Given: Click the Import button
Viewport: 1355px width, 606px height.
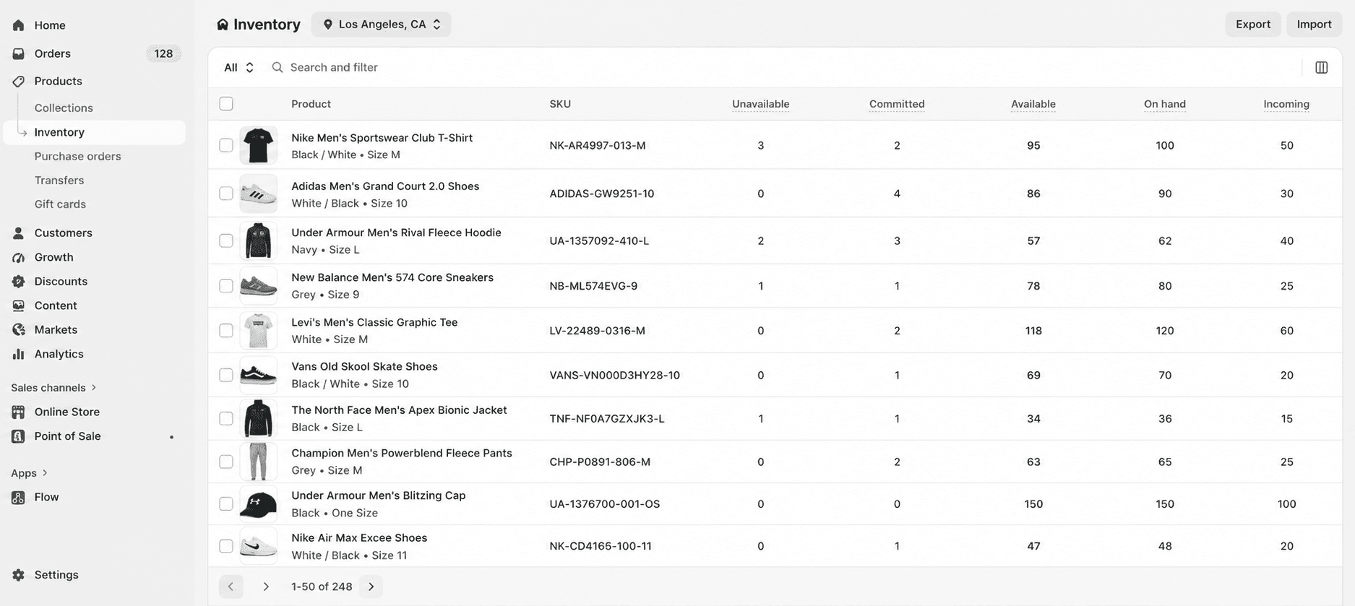Looking at the screenshot, I should [x=1314, y=25].
